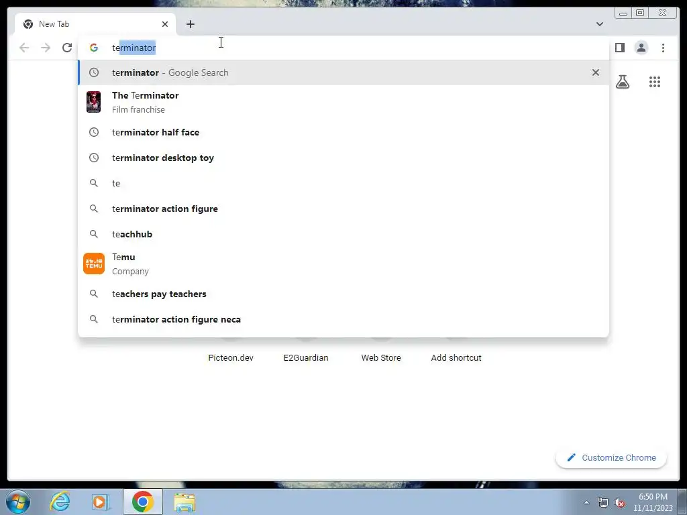Open Windows Explorer from the taskbar
Image resolution: width=687 pixels, height=515 pixels.
click(184, 502)
